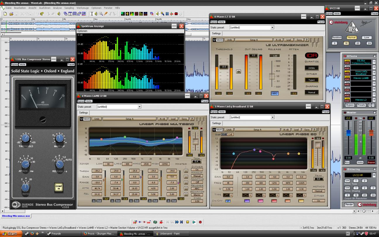Stop playback with the yellow Stop button
Image resolution: width=379 pixels, height=237 pixels.
point(187,222)
